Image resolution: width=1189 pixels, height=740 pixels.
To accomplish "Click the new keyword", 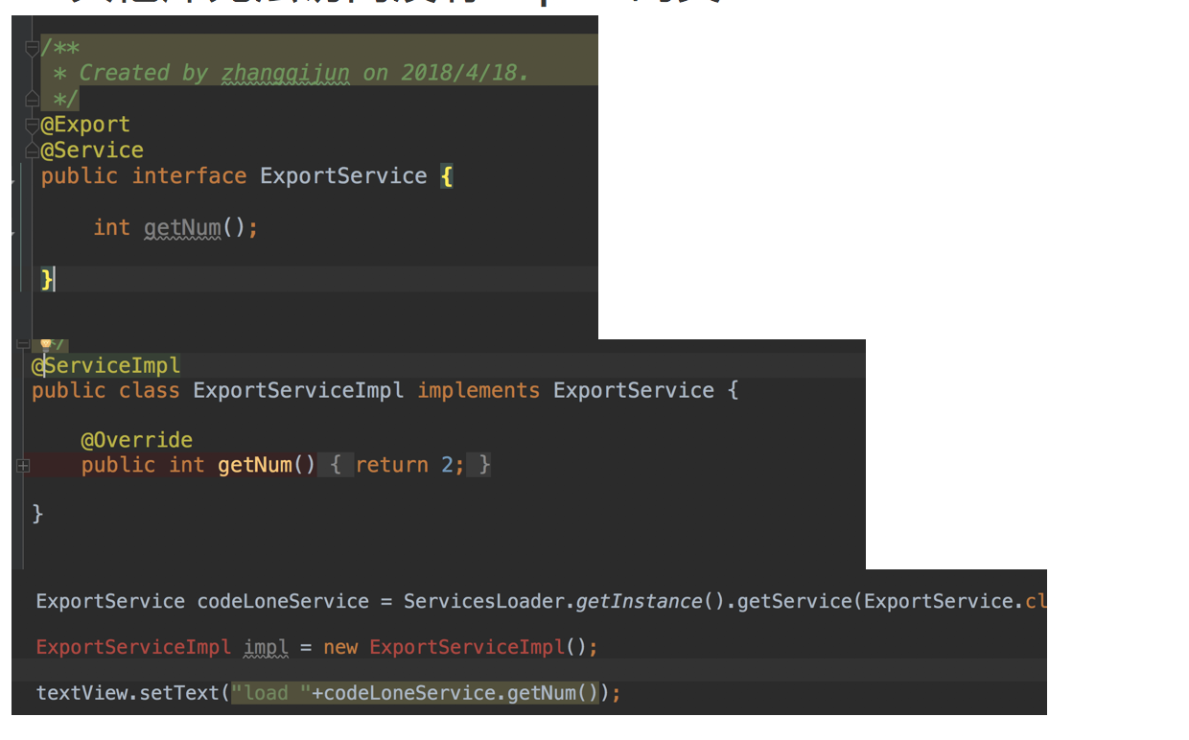I will pyautogui.click(x=340, y=647).
